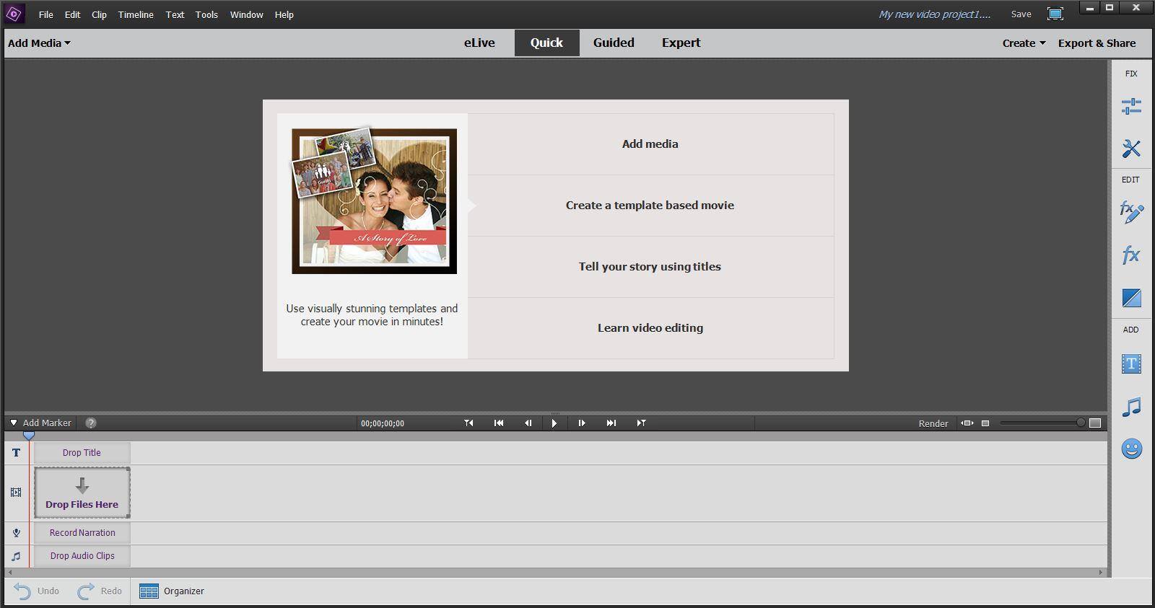Viewport: 1155px width, 608px height.
Task: Open the Music note panel
Action: pyautogui.click(x=1131, y=407)
